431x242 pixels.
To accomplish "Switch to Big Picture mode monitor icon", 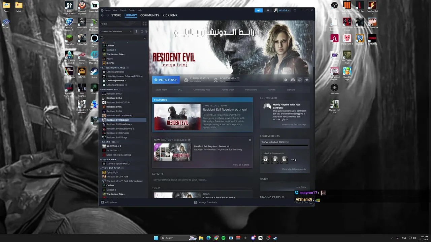I will point(295,10).
